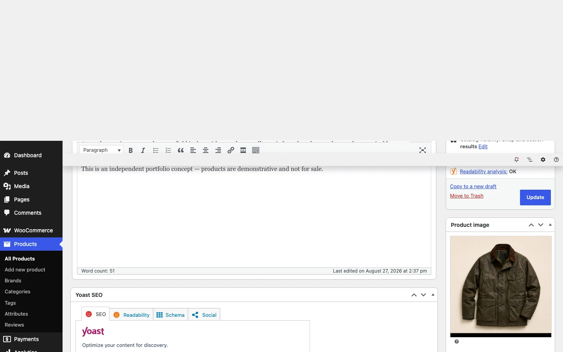The image size is (563, 352).
Task: Apply bold formatting in editor toolbar
Action: click(131, 150)
